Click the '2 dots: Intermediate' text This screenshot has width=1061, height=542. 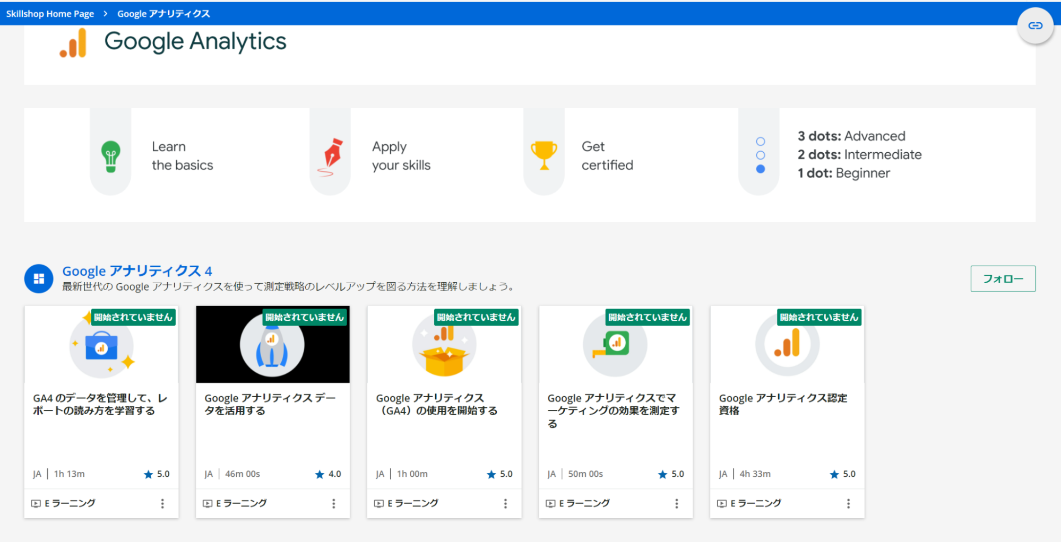click(x=859, y=155)
